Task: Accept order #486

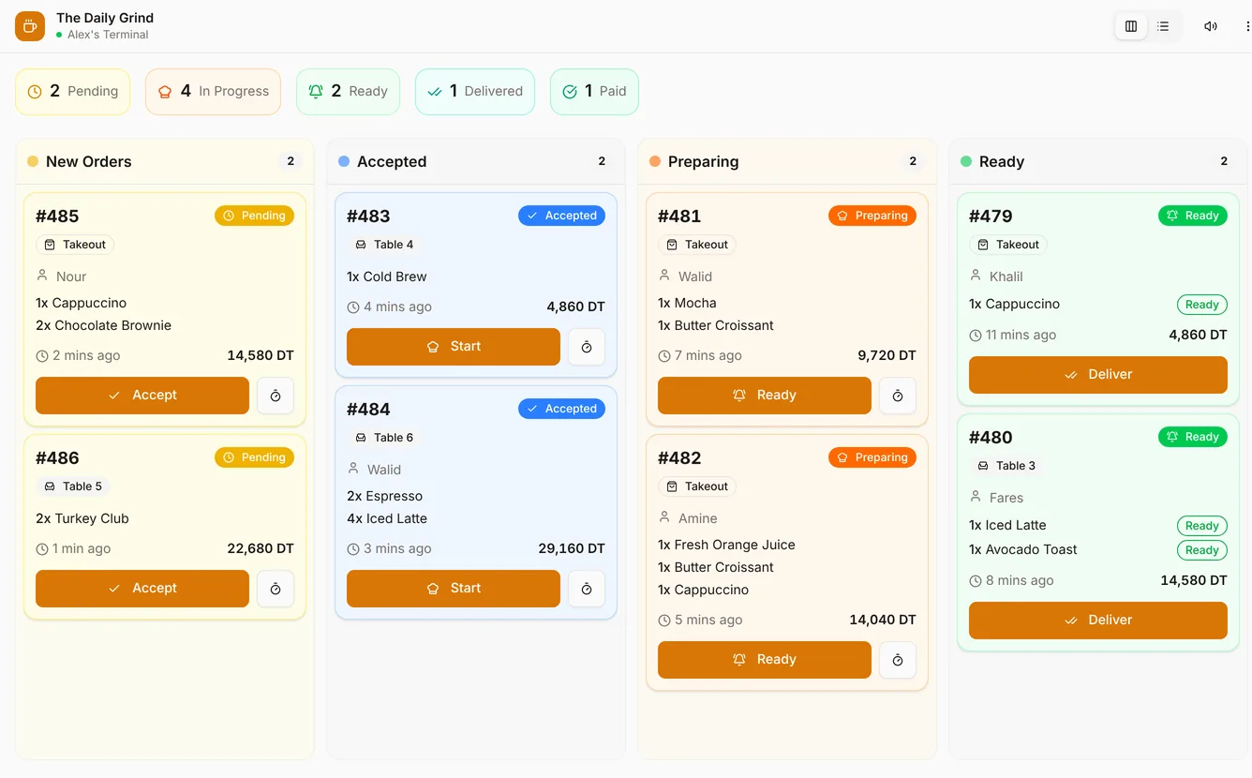Action: point(142,589)
